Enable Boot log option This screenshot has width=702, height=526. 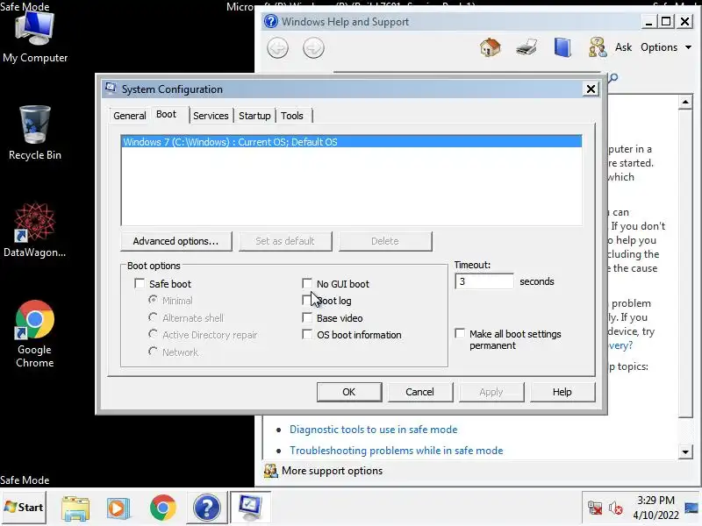(307, 300)
